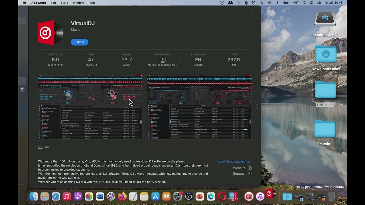Open the yellow Notes app in Dock
The width and height of the screenshot is (365, 205).
coord(144,196)
